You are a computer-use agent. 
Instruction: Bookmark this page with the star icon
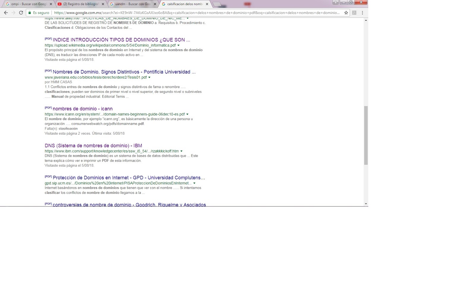346,13
